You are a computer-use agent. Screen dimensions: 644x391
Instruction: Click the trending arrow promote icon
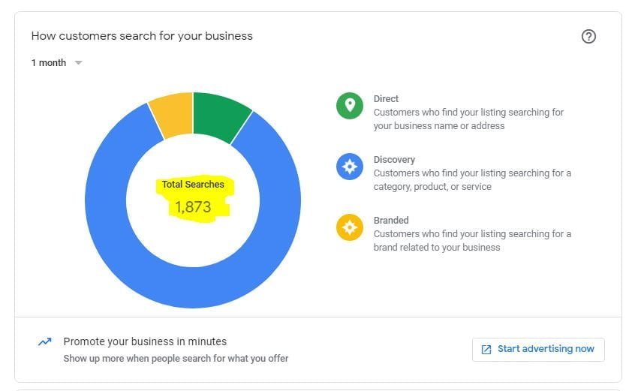click(x=45, y=341)
